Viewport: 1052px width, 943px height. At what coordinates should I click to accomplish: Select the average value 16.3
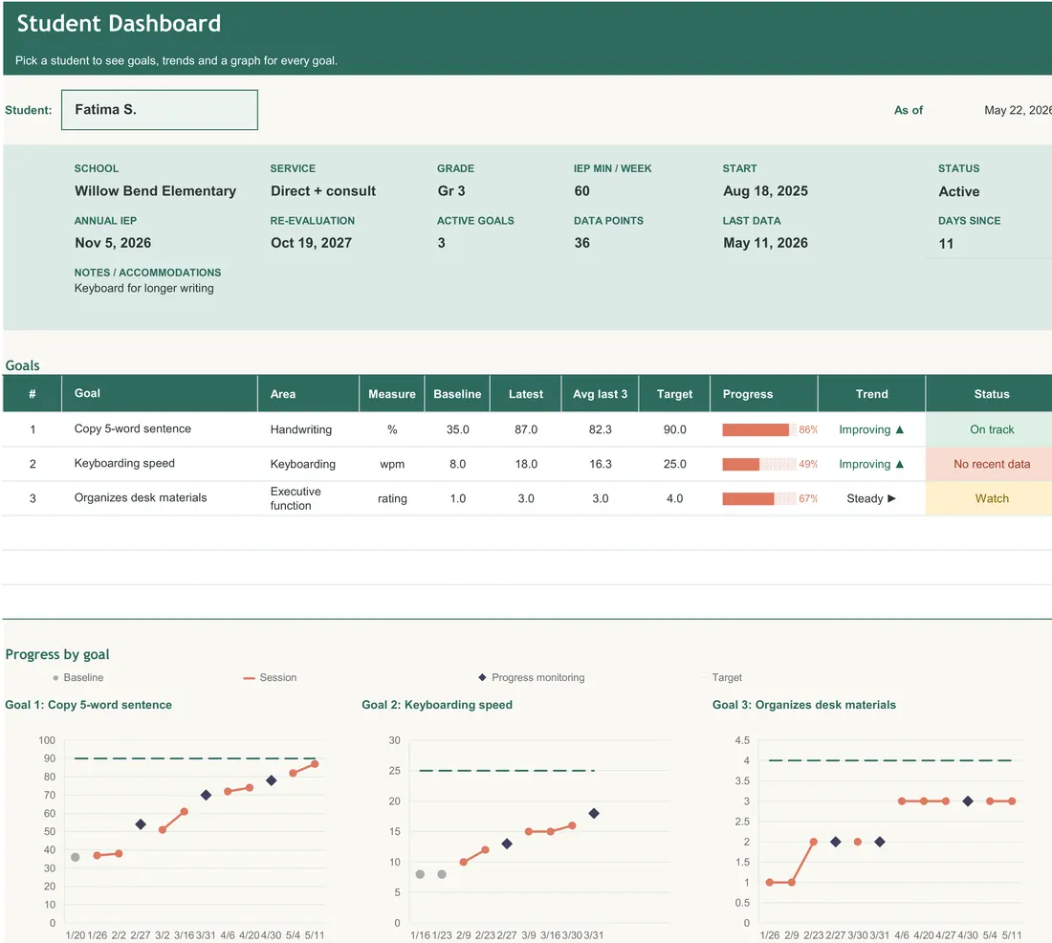point(600,464)
